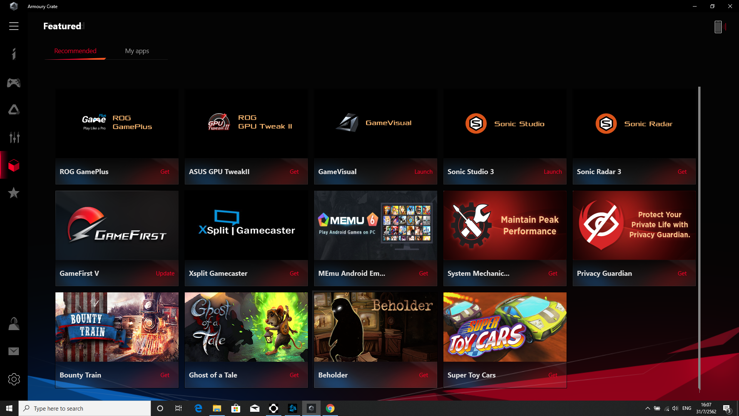The width and height of the screenshot is (739, 416).
Task: Get Sonic Radar 3
Action: coord(682,172)
